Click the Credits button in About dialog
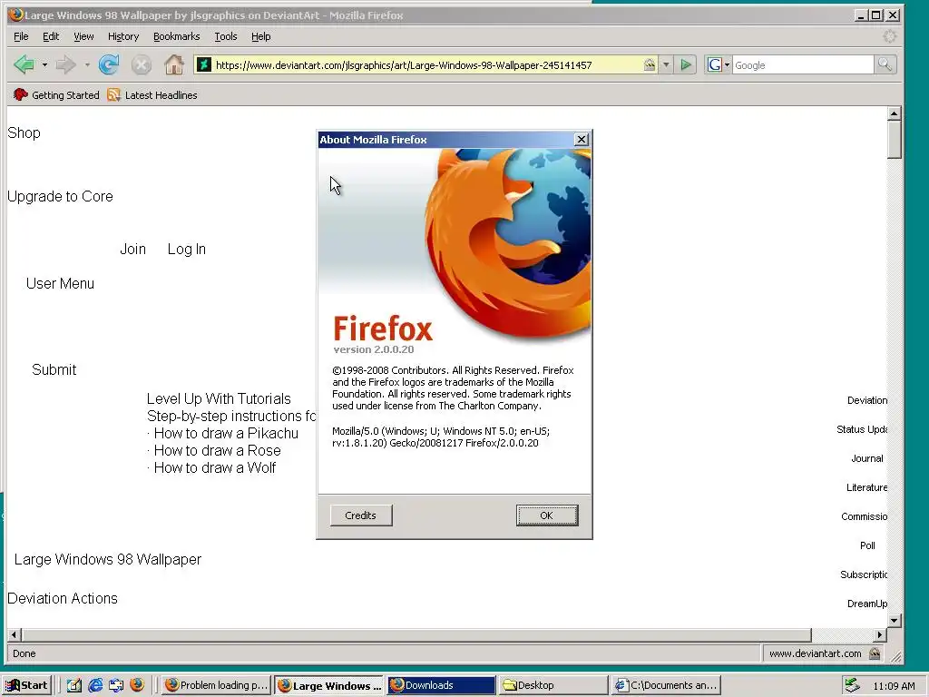The image size is (929, 697). (x=361, y=515)
